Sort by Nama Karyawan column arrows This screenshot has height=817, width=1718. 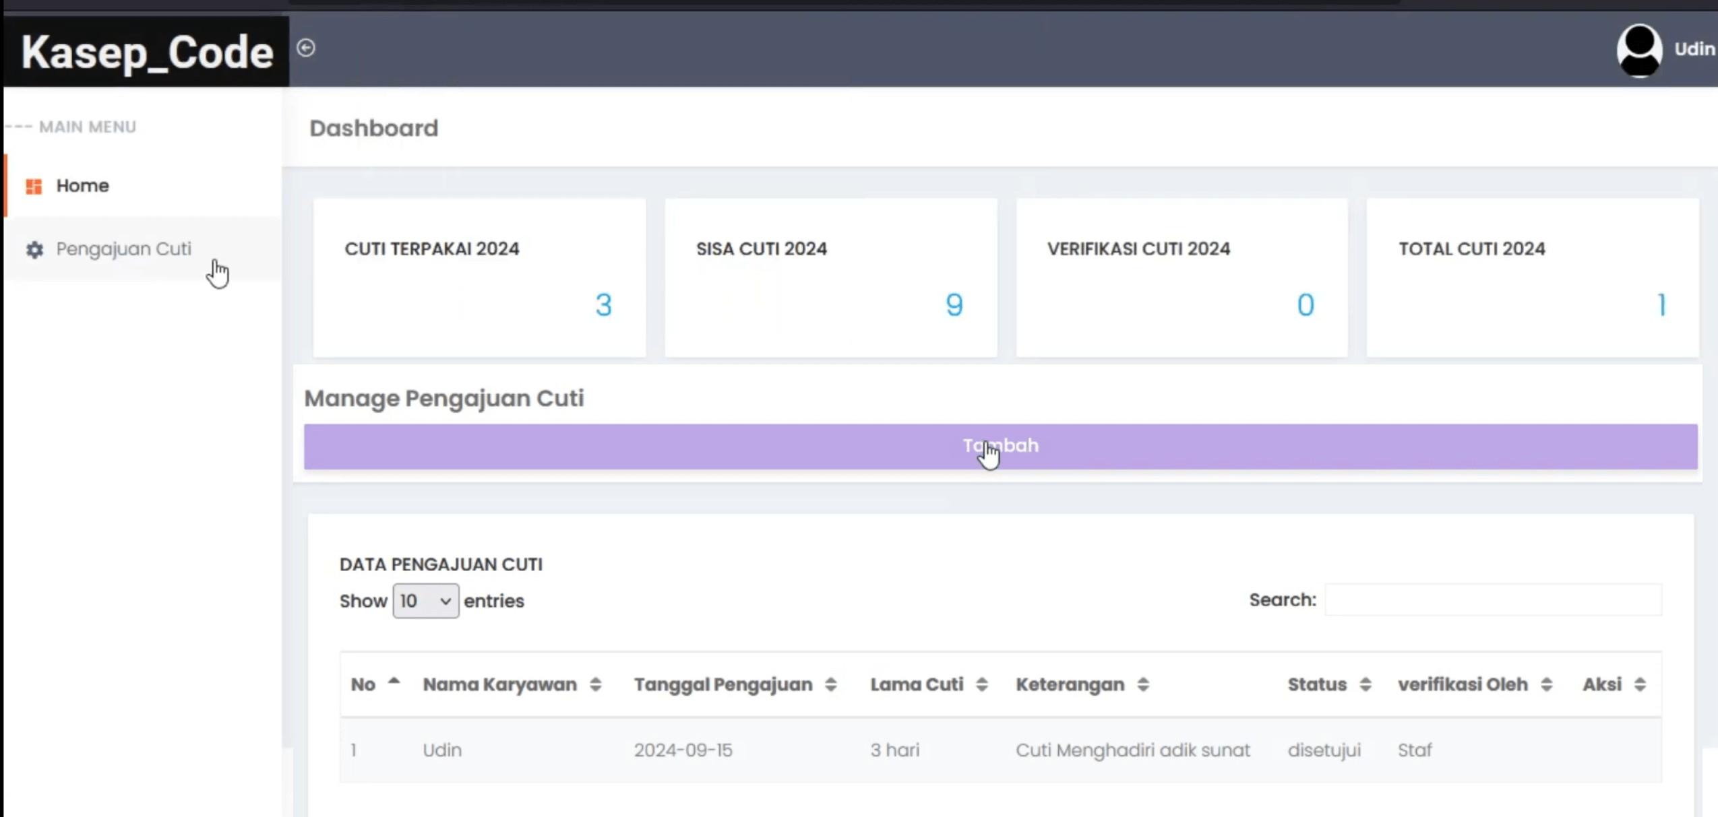tap(595, 685)
